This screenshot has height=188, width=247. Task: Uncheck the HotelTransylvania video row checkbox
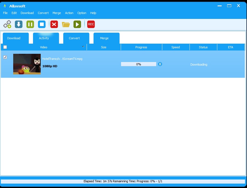coord(5,57)
